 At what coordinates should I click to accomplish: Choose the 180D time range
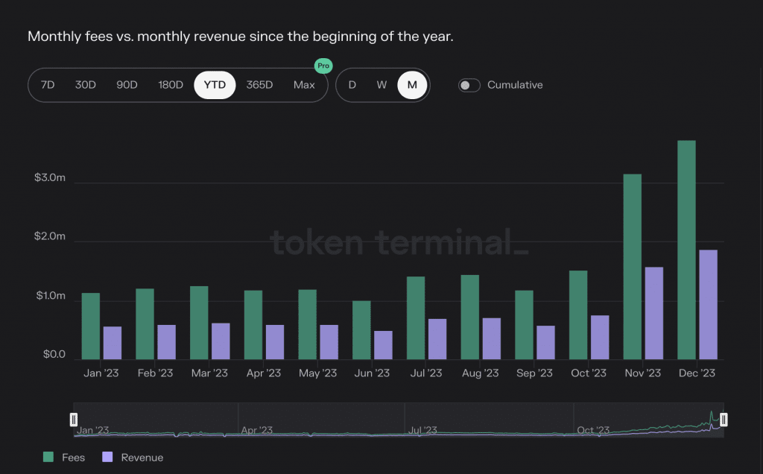171,85
